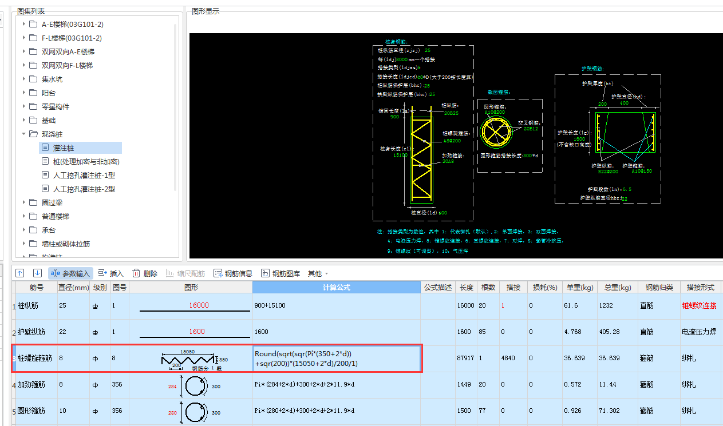Expand the A-E楼梯(03G101-2) folder
Viewport: 723px width, 426px height.
coord(23,24)
